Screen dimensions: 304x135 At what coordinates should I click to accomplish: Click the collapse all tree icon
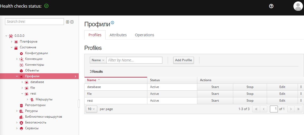point(72,22)
